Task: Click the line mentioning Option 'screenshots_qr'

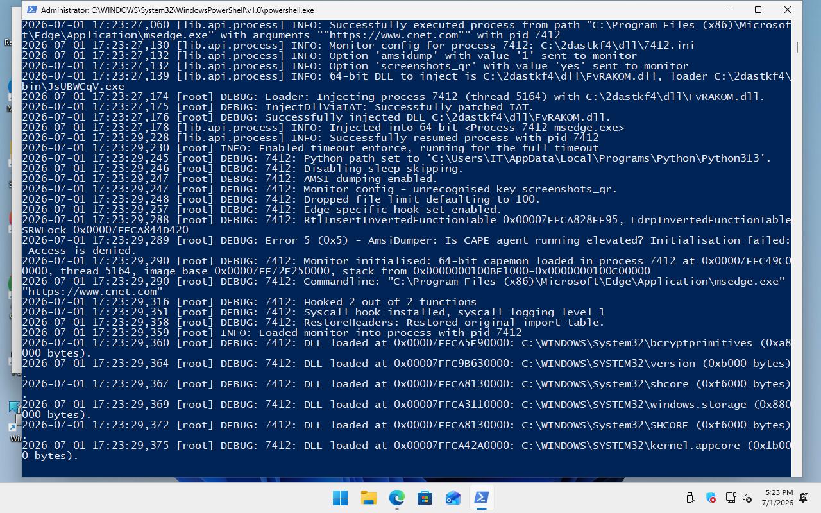Action: 355,66
